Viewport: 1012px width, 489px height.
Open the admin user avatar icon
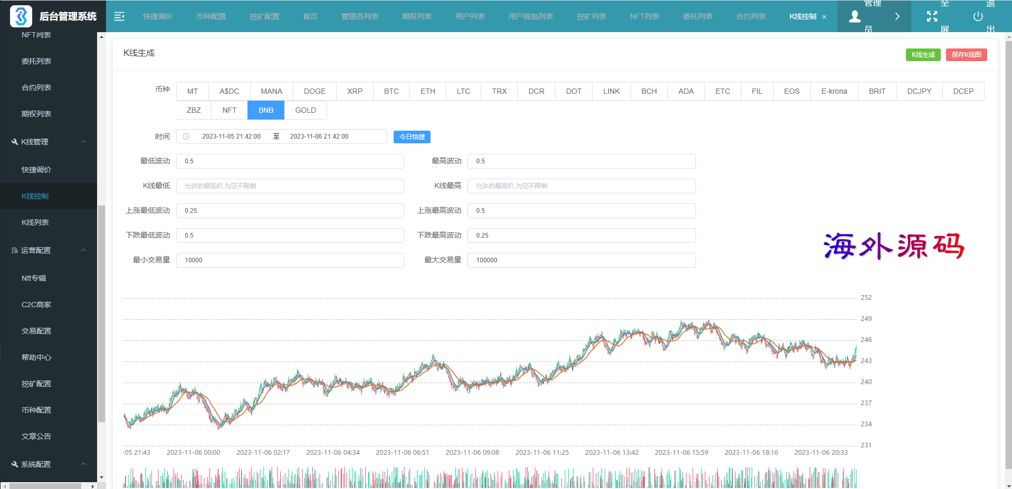(x=855, y=16)
